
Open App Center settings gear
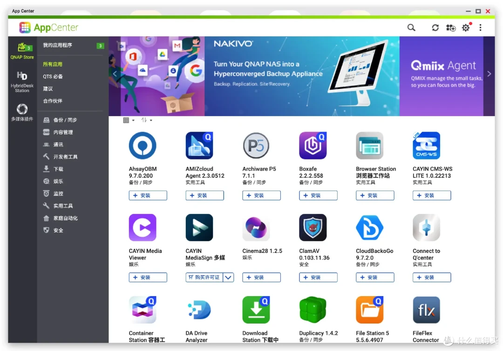(x=466, y=28)
